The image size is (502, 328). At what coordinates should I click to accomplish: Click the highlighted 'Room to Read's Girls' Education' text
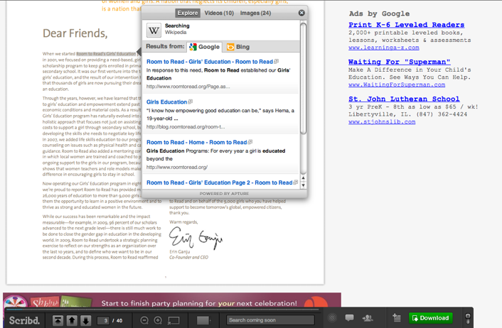pos(106,54)
